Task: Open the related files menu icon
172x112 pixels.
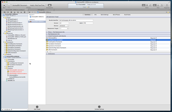Action: pyautogui.click(x=30, y=12)
